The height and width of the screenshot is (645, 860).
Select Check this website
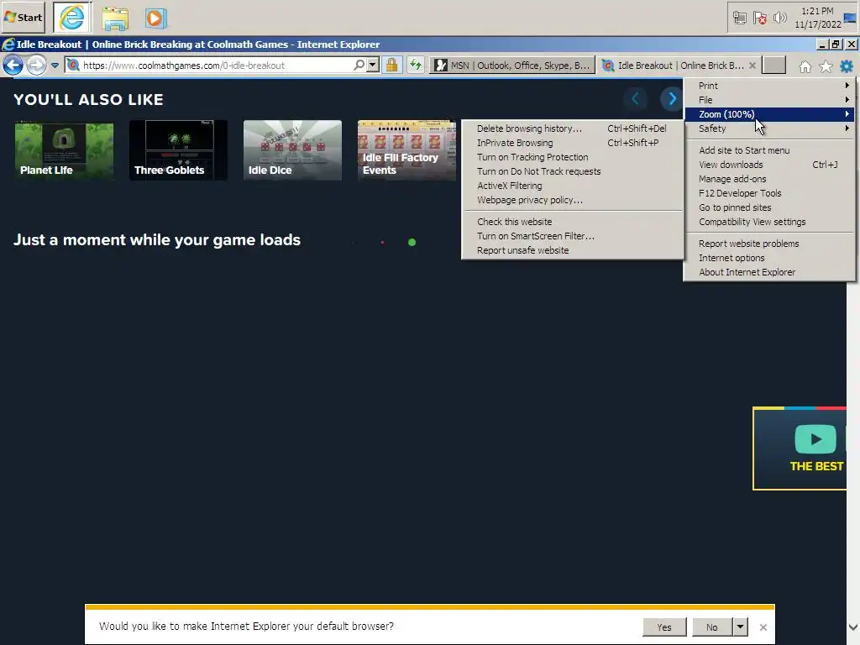pos(573,222)
